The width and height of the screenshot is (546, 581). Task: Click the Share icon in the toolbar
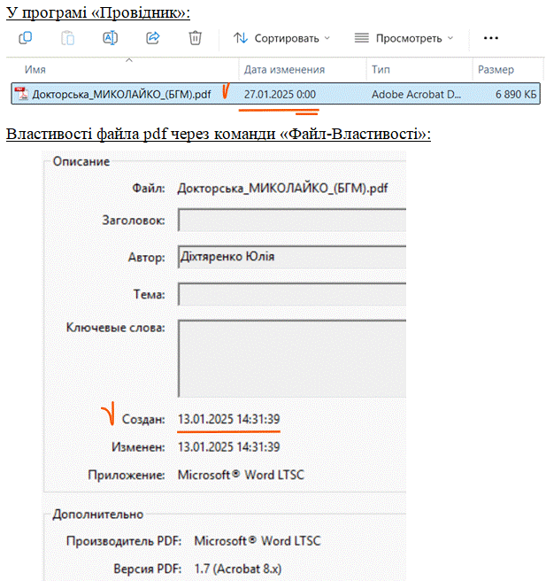tap(152, 38)
